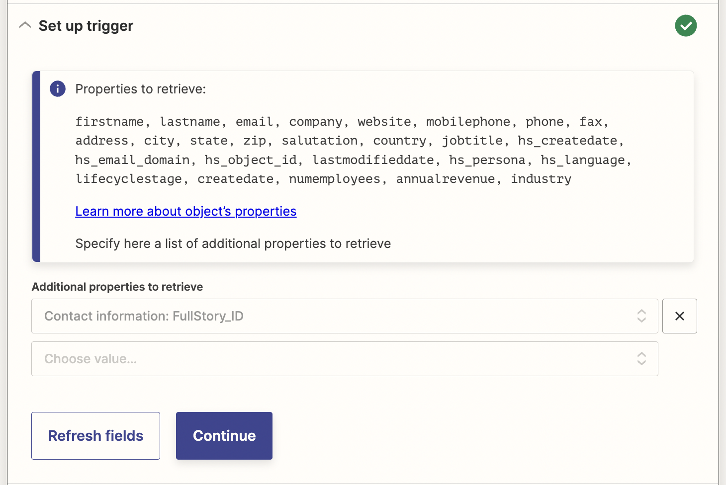Click the Continue button

point(224,436)
